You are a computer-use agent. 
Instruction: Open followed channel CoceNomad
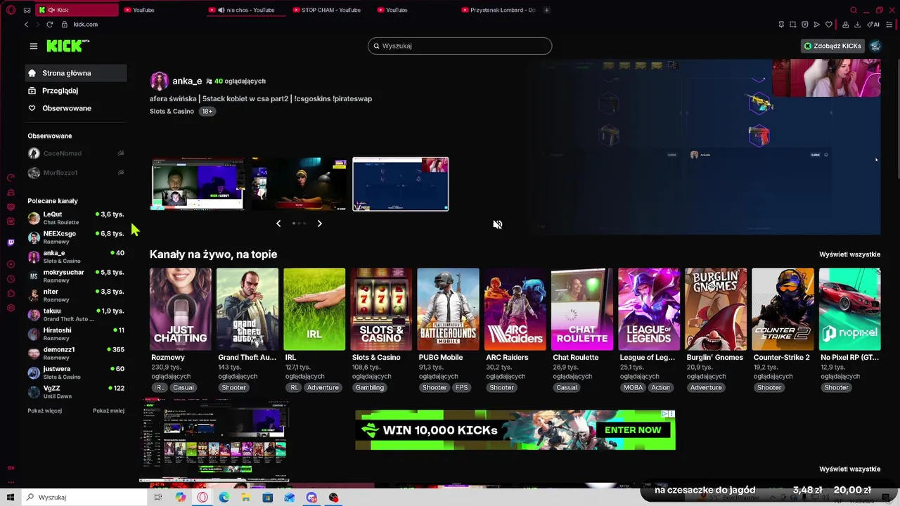coord(75,153)
